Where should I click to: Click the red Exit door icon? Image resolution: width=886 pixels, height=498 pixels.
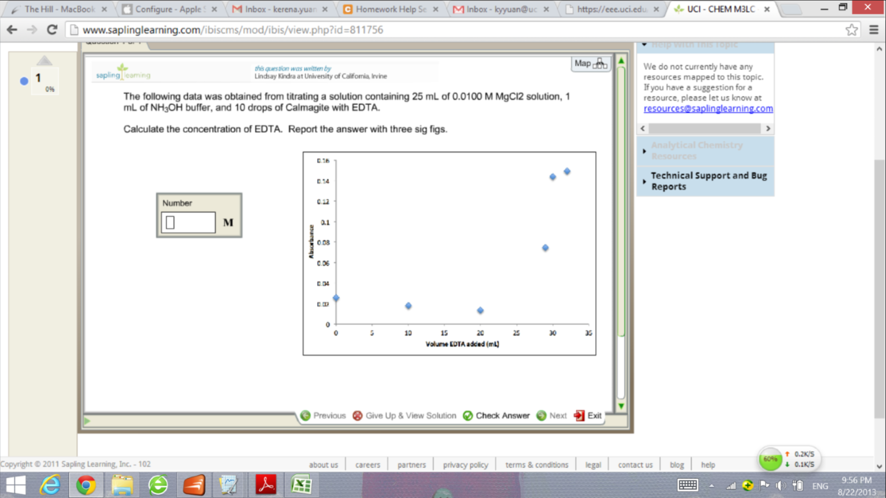pos(579,415)
